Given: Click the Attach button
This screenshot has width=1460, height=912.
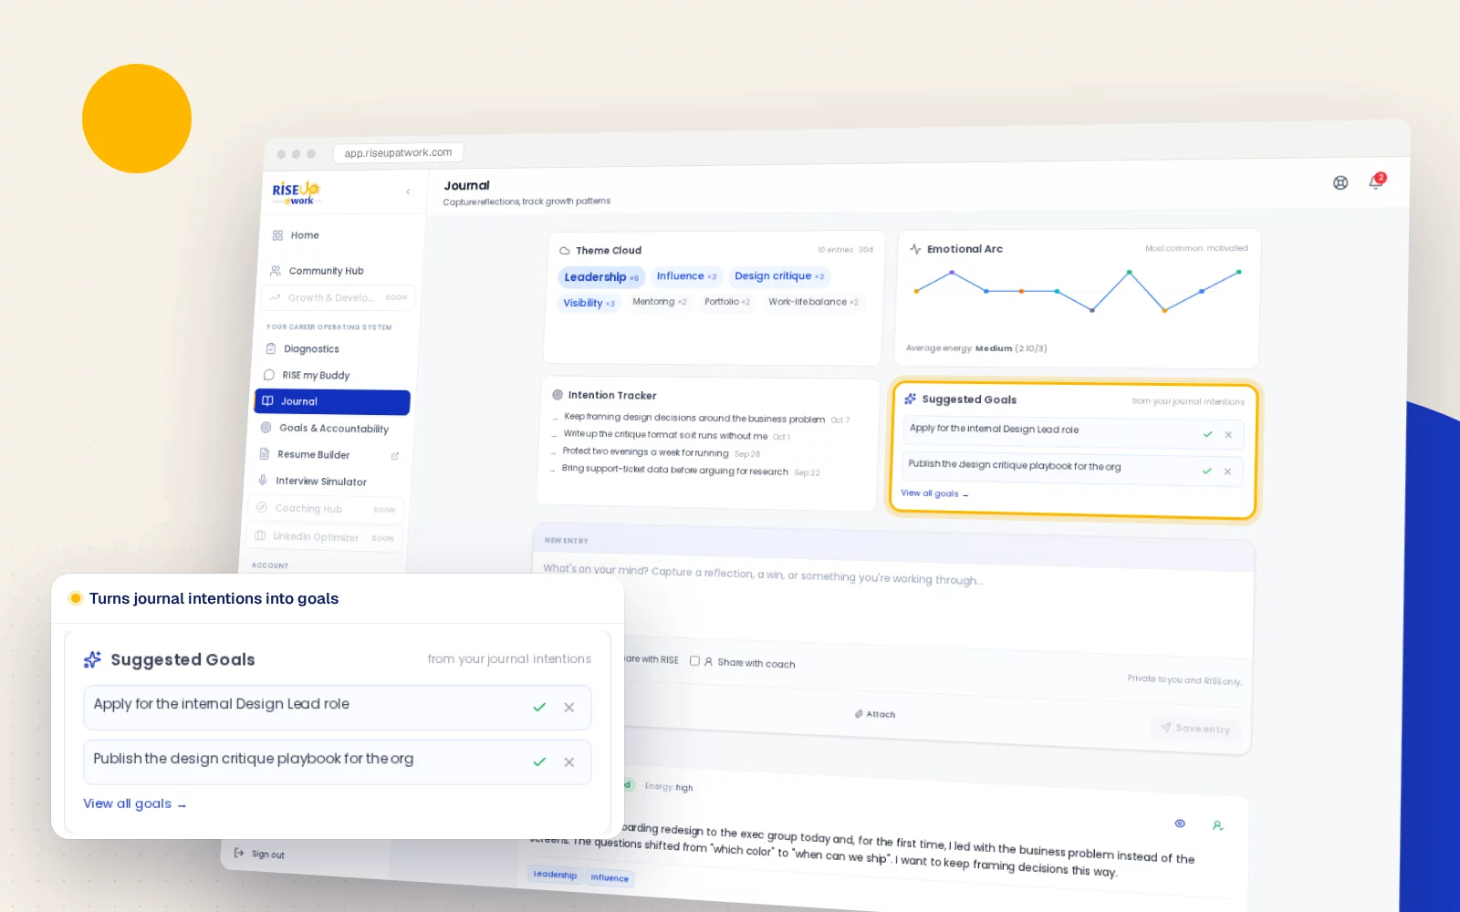Looking at the screenshot, I should 875,714.
